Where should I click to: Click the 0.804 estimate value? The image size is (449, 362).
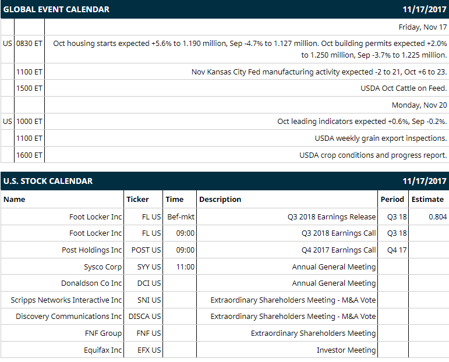pos(437,217)
